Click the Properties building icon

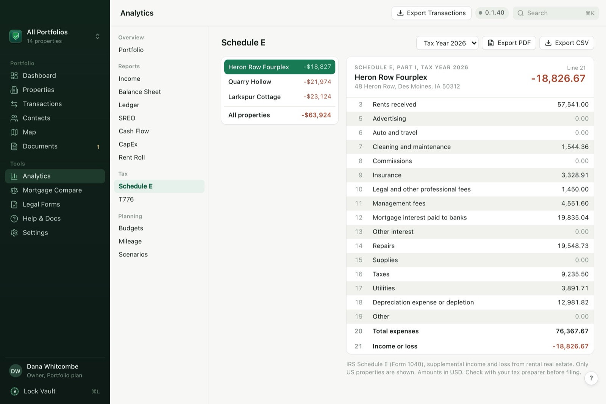[x=14, y=90]
